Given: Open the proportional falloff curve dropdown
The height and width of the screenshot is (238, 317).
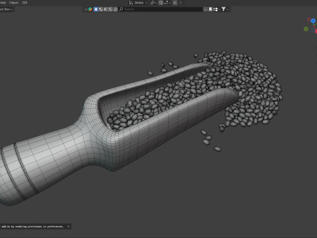Looking at the screenshot, I should [182, 3].
